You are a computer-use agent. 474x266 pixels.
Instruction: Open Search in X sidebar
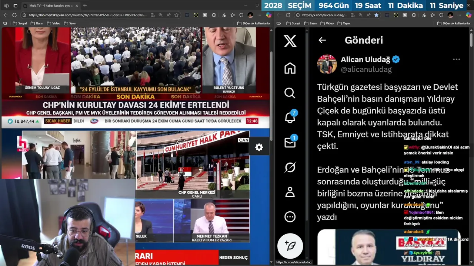tap(290, 93)
